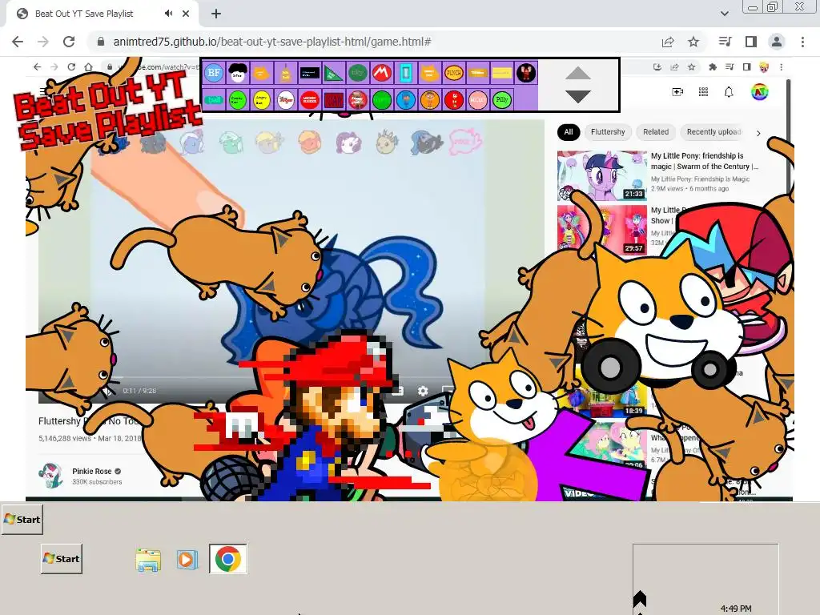Choose the cyan rectangle character icon
The width and height of the screenshot is (820, 615).
tap(406, 73)
